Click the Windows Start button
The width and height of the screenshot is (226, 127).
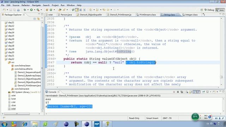[x=4, y=124]
